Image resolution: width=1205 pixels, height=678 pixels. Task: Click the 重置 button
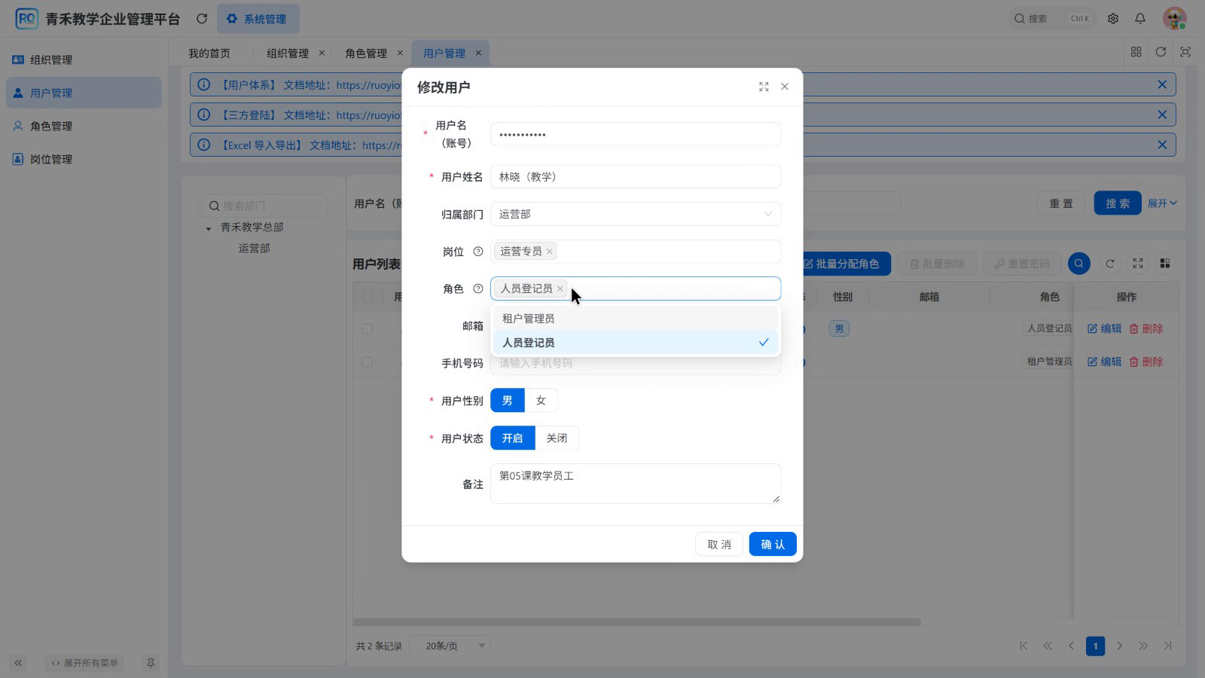(x=1061, y=203)
